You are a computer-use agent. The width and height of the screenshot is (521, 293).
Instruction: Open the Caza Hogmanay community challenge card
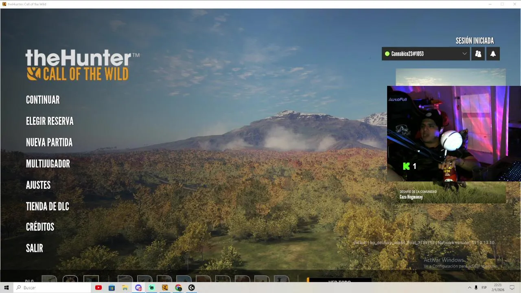(451, 192)
